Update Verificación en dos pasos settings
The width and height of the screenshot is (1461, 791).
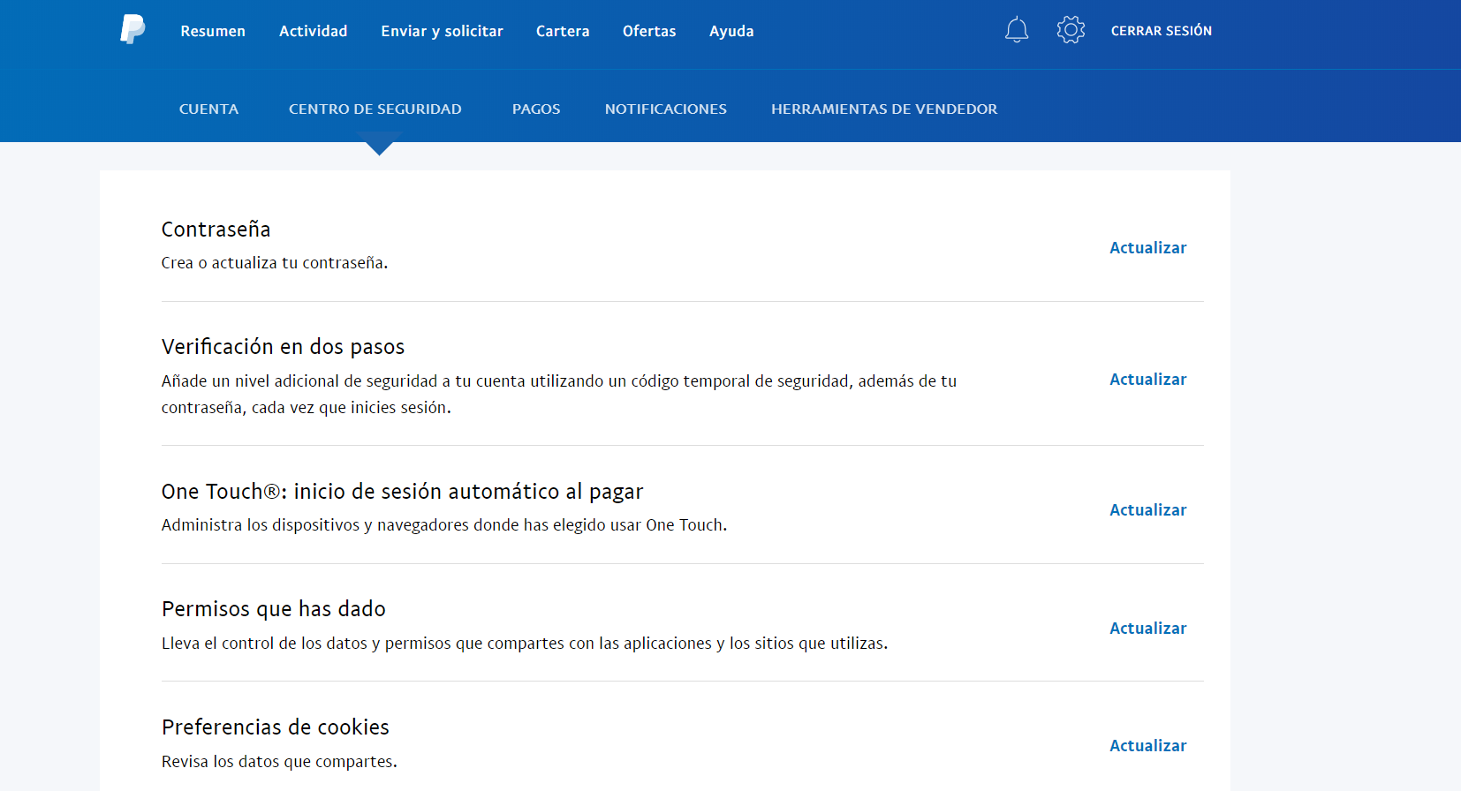[x=1147, y=380]
